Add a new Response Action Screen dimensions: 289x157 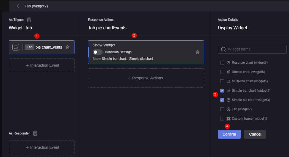tap(146, 78)
